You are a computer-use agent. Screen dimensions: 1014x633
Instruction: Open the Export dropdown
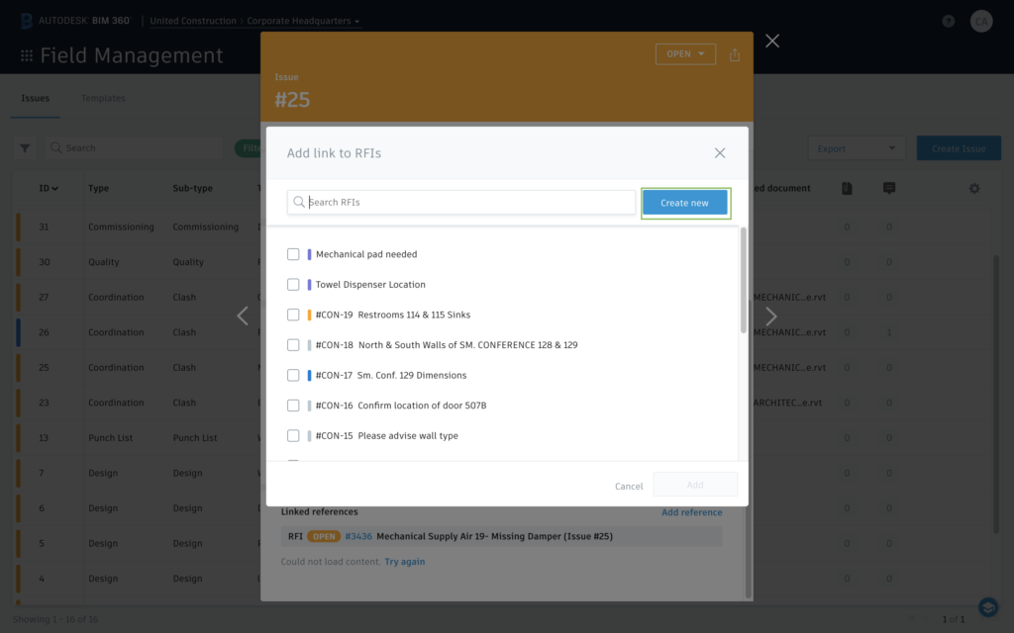(856, 147)
